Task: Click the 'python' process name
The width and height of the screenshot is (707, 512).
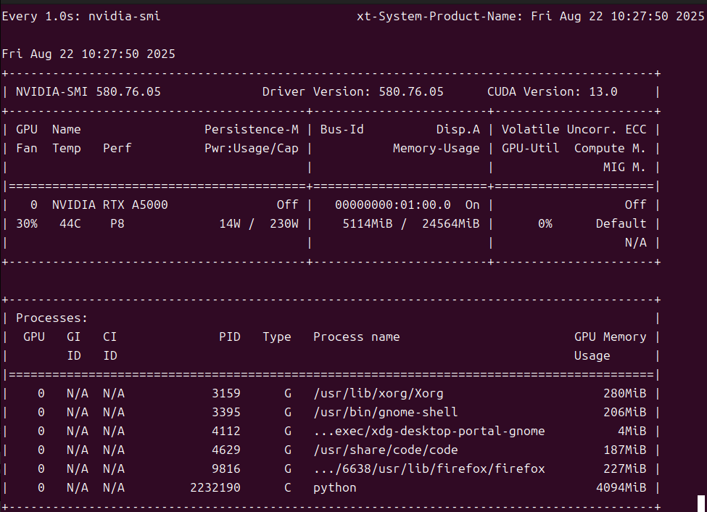Action: pos(335,488)
